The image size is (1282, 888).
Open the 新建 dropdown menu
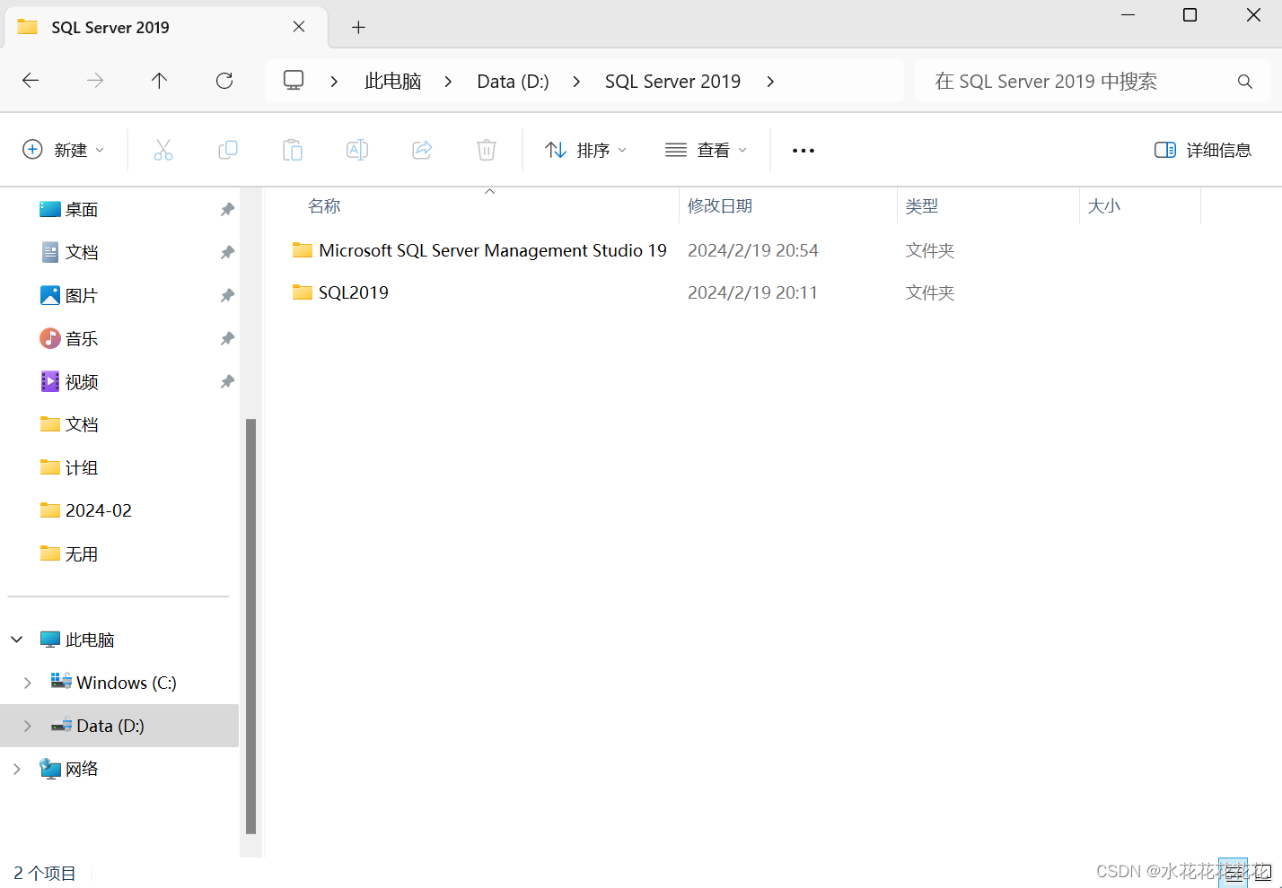coord(64,150)
